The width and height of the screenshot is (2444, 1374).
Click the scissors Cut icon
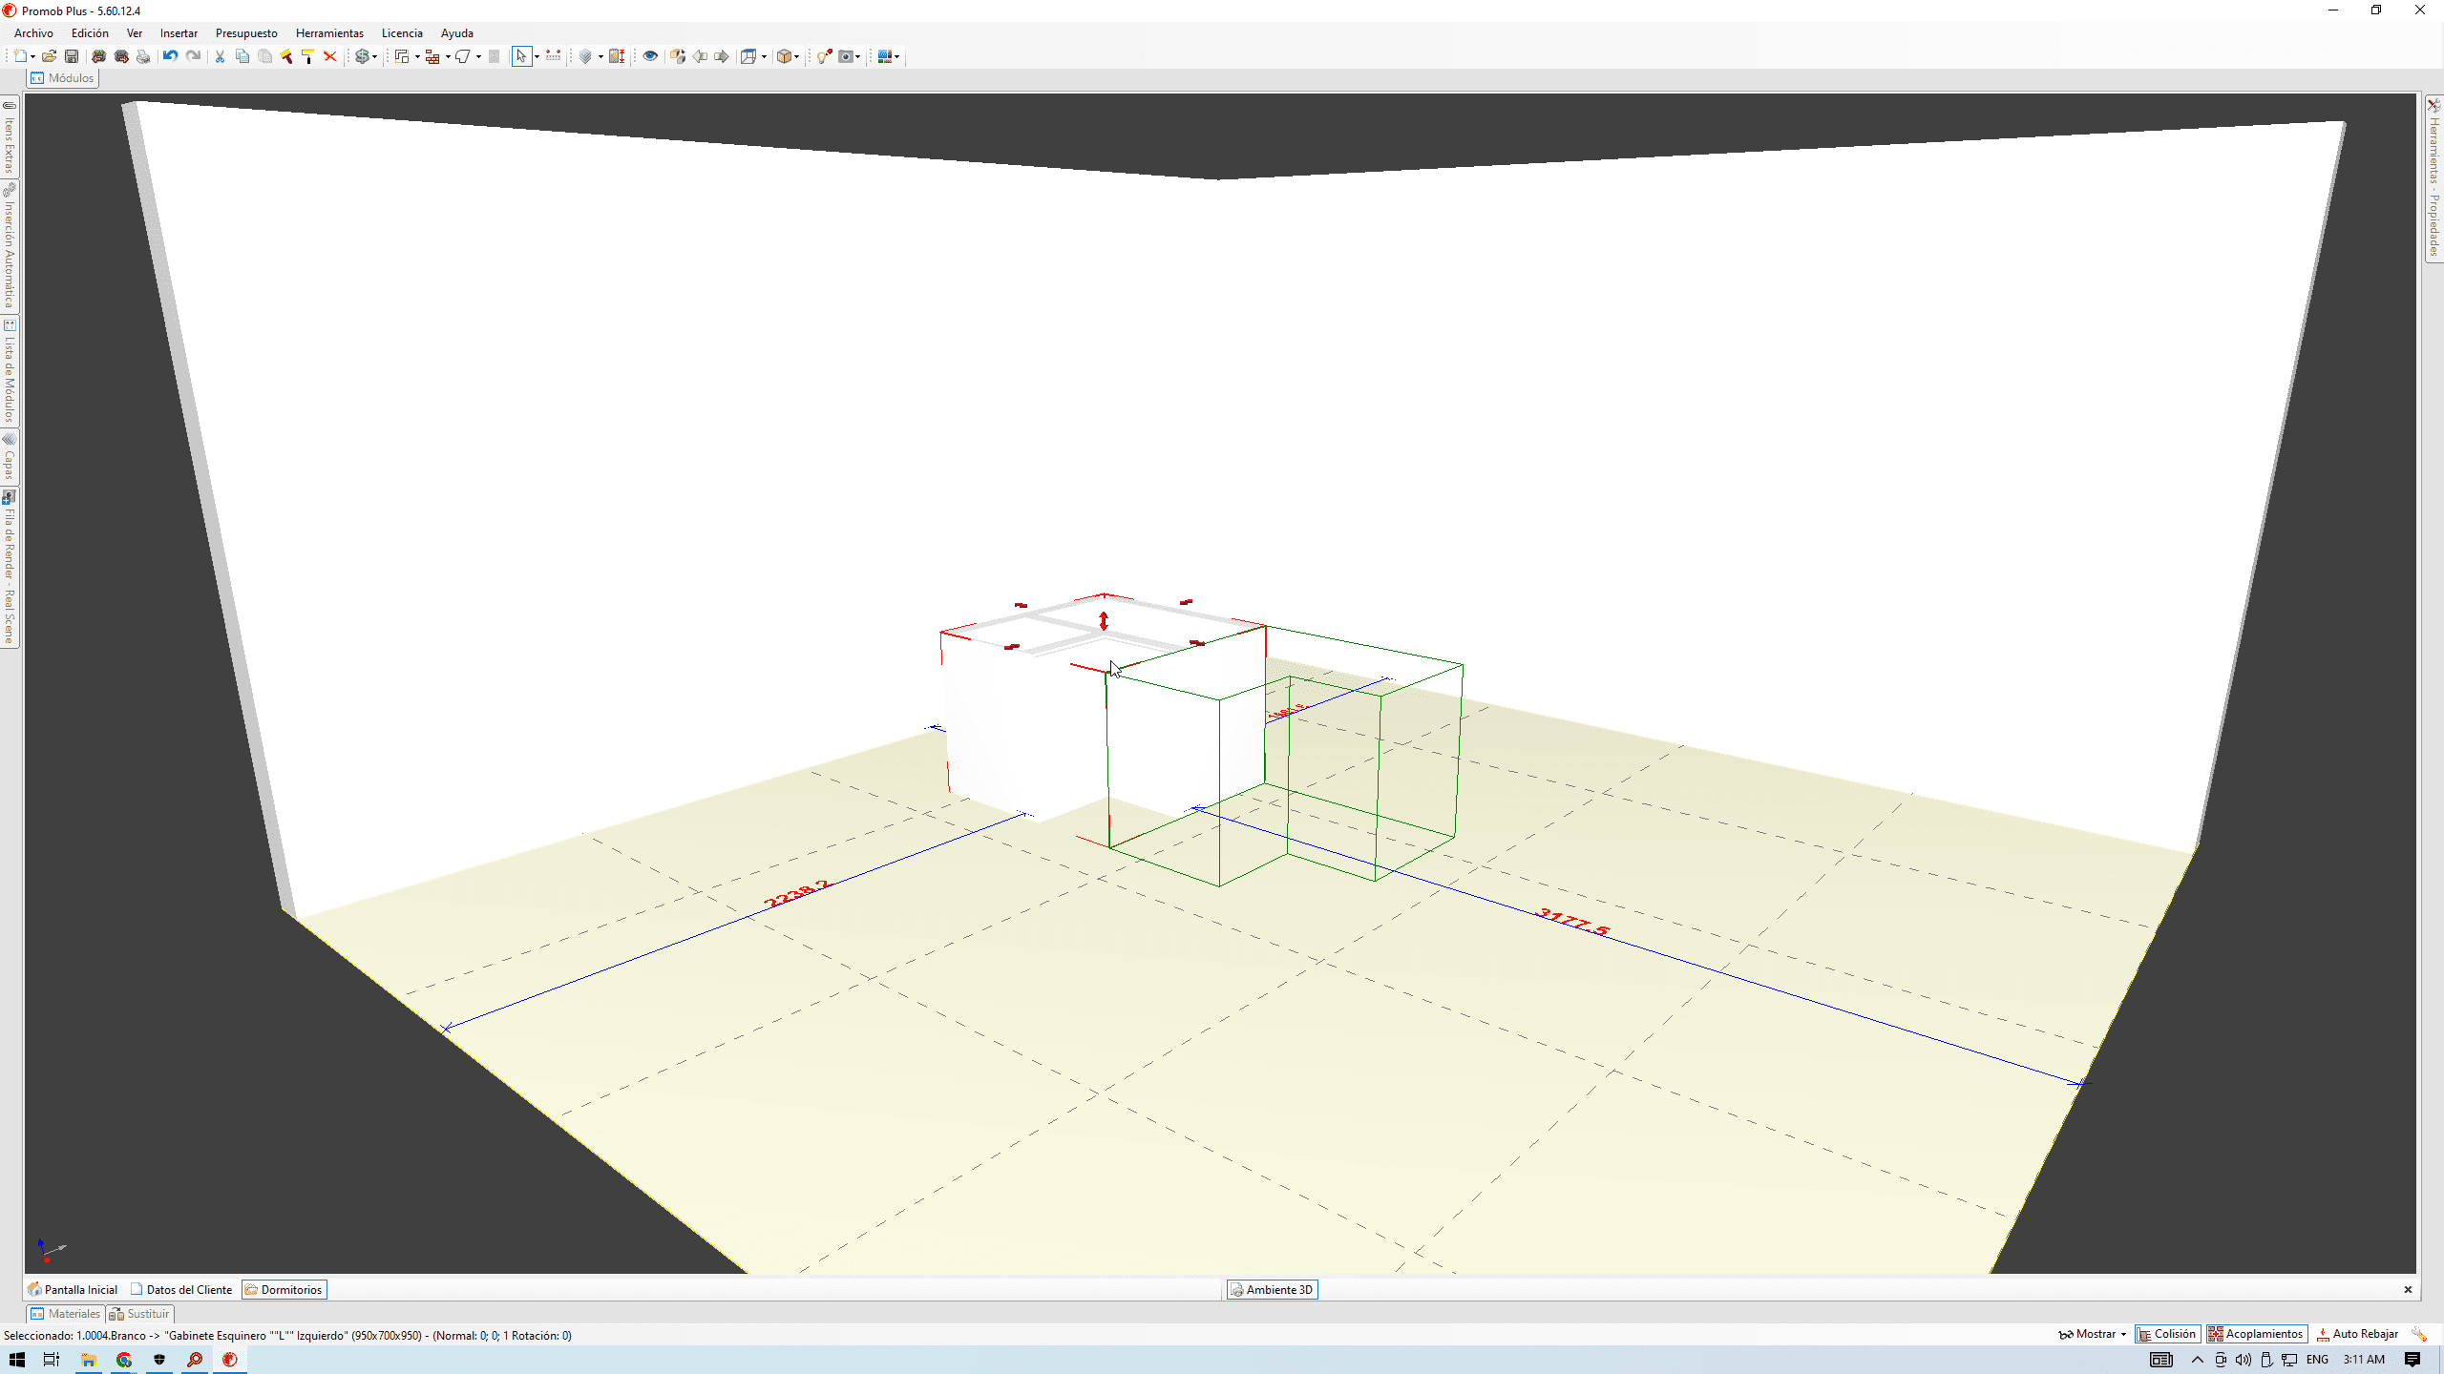click(220, 56)
